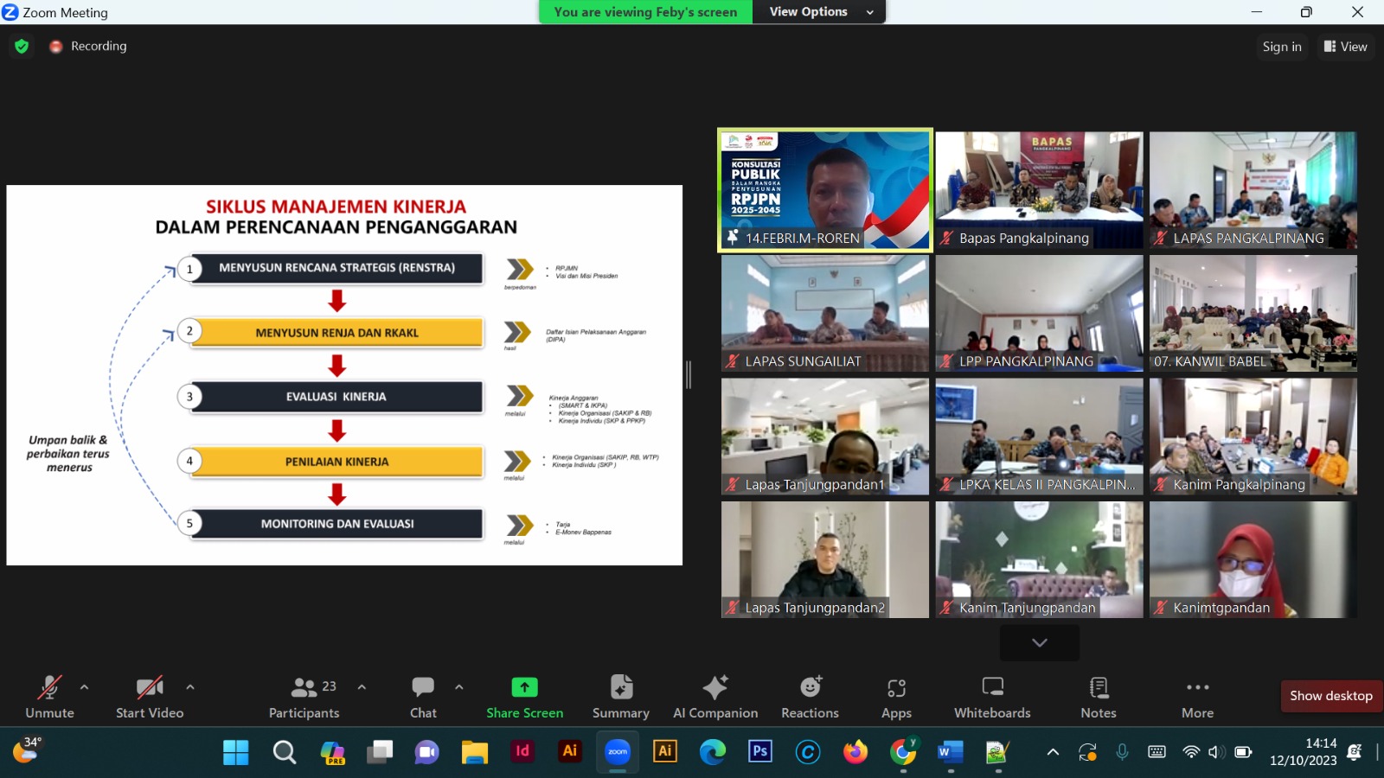Start Video camera

tap(150, 697)
